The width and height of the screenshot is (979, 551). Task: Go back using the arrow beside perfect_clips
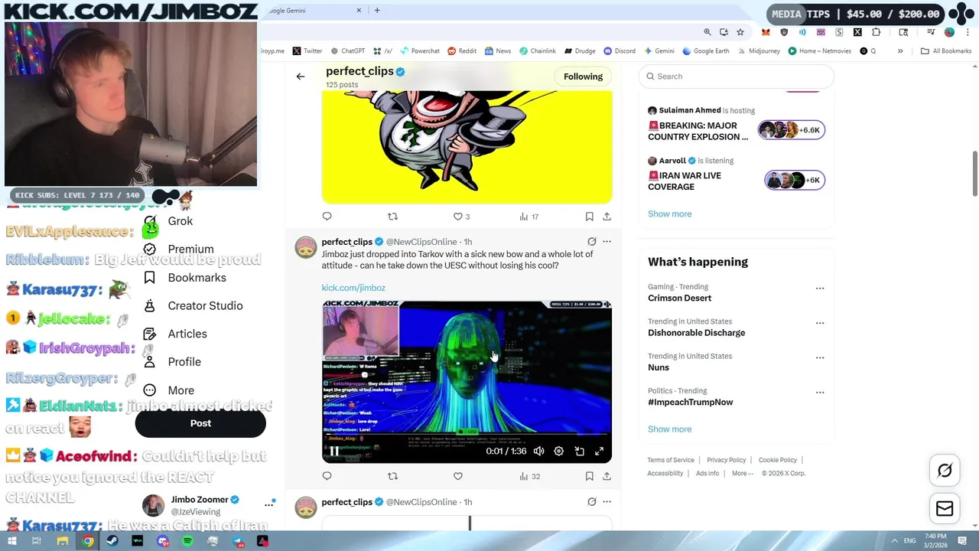301,77
